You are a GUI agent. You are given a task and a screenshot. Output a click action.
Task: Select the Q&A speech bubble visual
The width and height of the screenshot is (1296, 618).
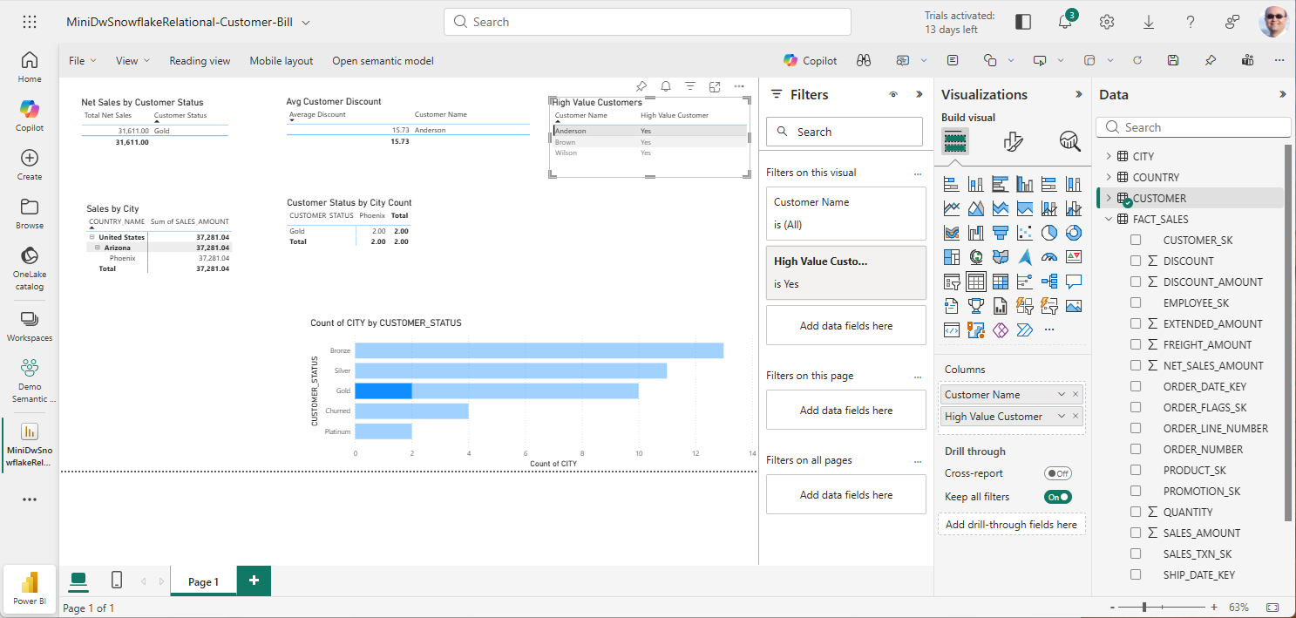1074,282
